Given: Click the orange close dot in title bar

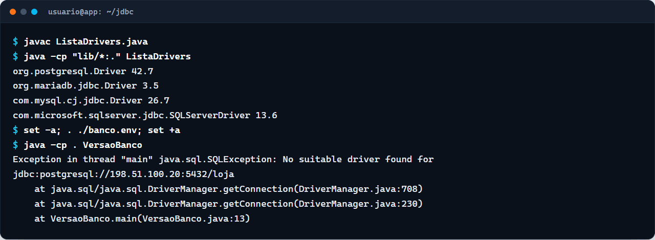Looking at the screenshot, I should click(x=13, y=12).
